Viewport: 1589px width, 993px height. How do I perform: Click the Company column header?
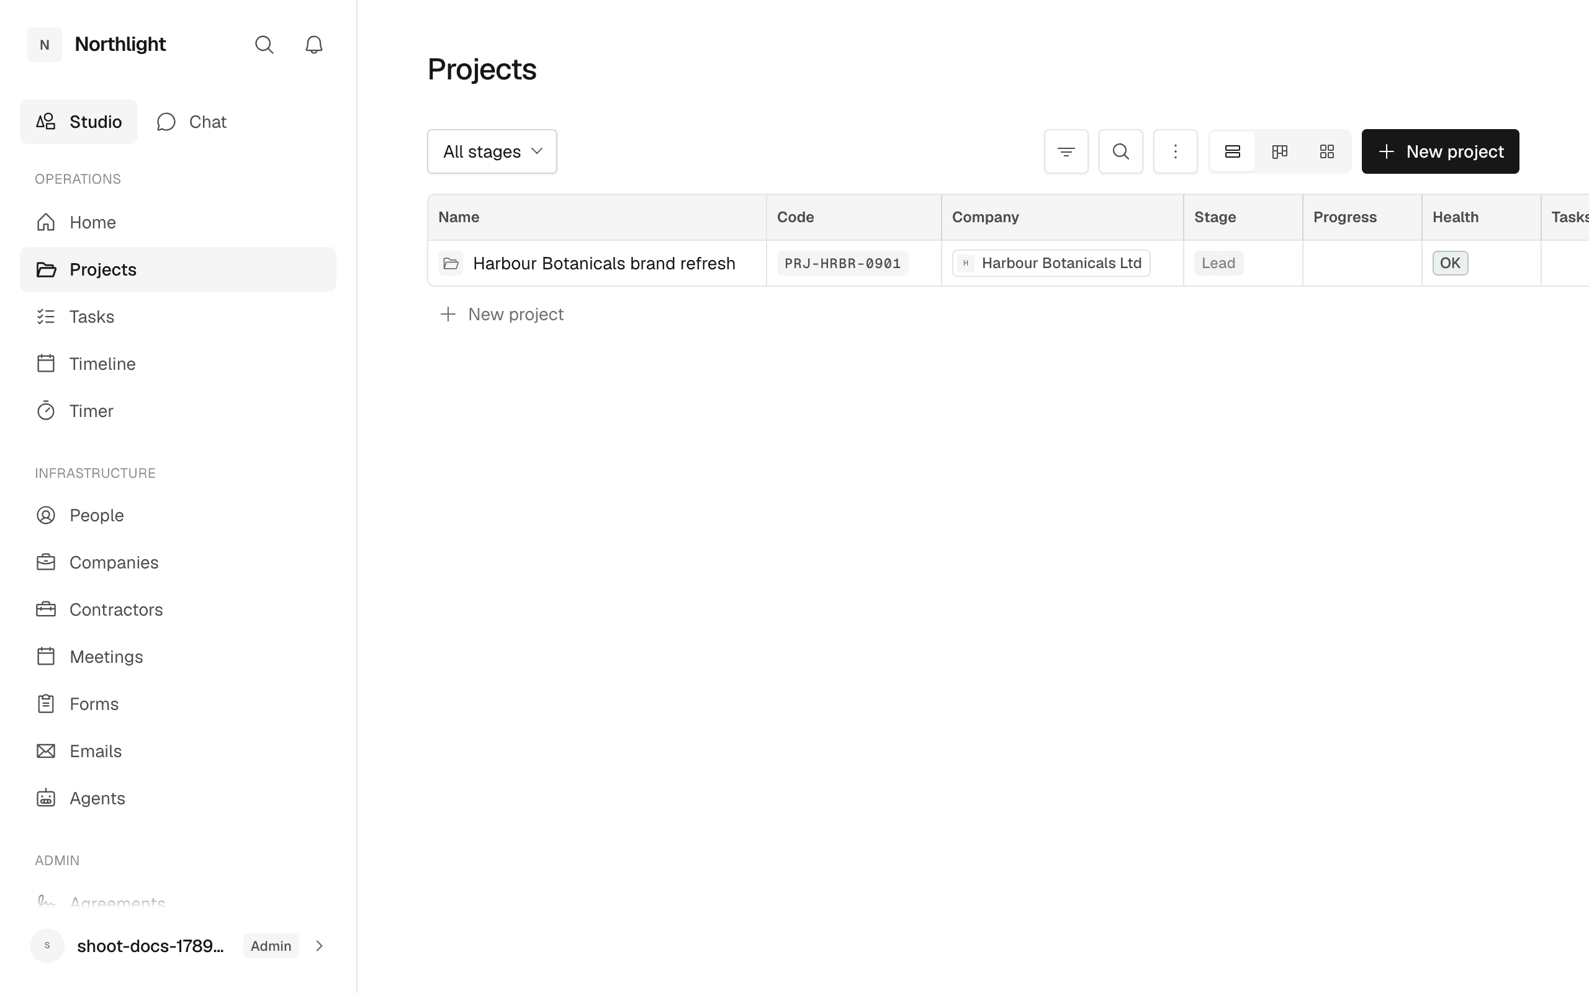point(1063,217)
